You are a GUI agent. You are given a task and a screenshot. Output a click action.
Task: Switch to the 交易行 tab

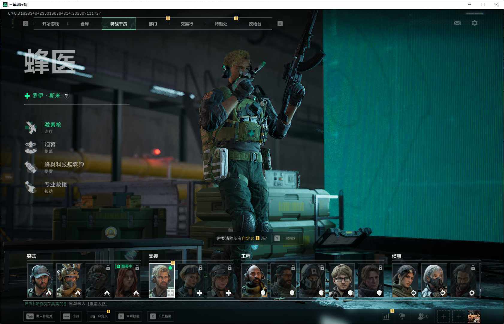point(187,24)
